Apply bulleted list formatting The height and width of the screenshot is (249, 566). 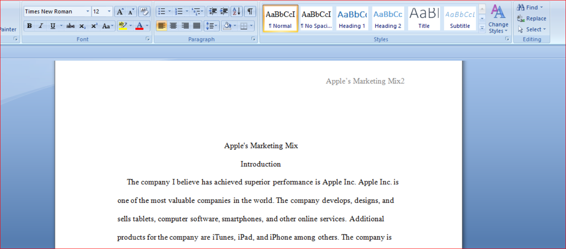tap(162, 11)
